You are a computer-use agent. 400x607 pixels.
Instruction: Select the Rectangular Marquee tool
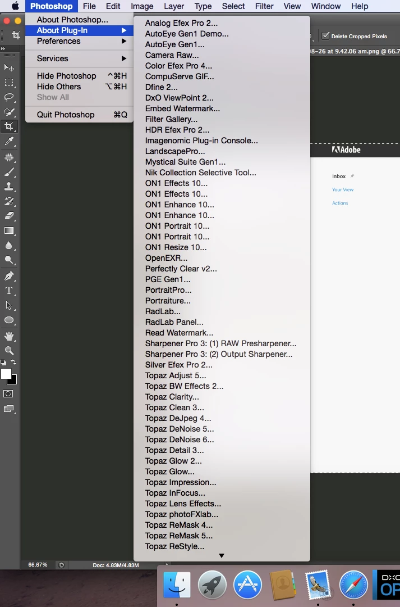(9, 83)
